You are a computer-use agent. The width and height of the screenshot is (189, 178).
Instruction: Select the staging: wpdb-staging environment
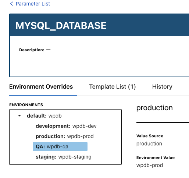click(x=64, y=157)
